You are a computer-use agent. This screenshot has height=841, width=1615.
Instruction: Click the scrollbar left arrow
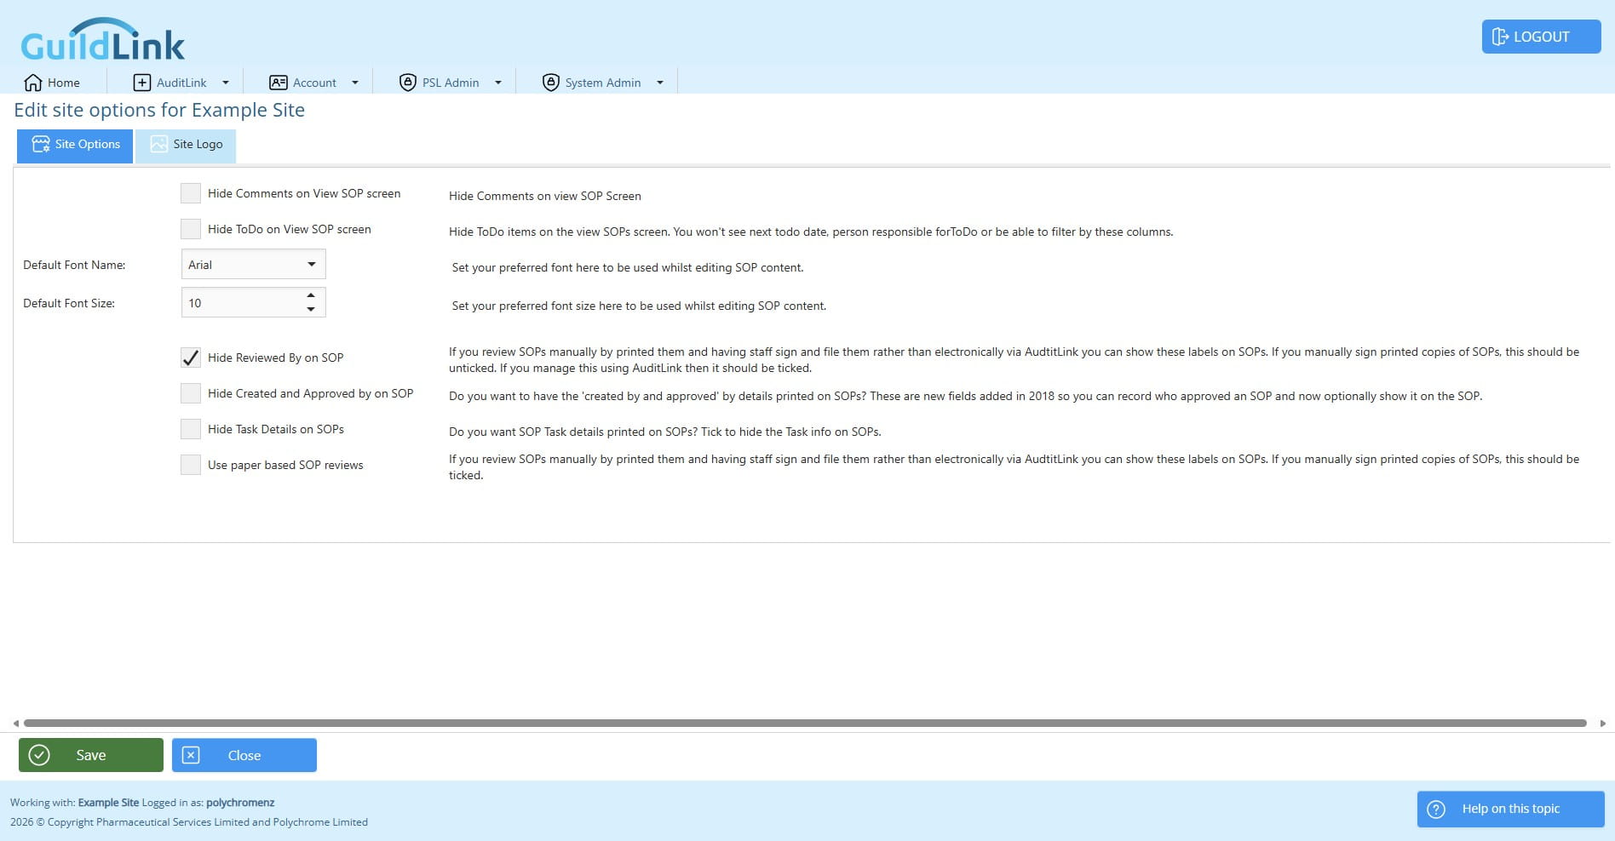click(x=15, y=724)
